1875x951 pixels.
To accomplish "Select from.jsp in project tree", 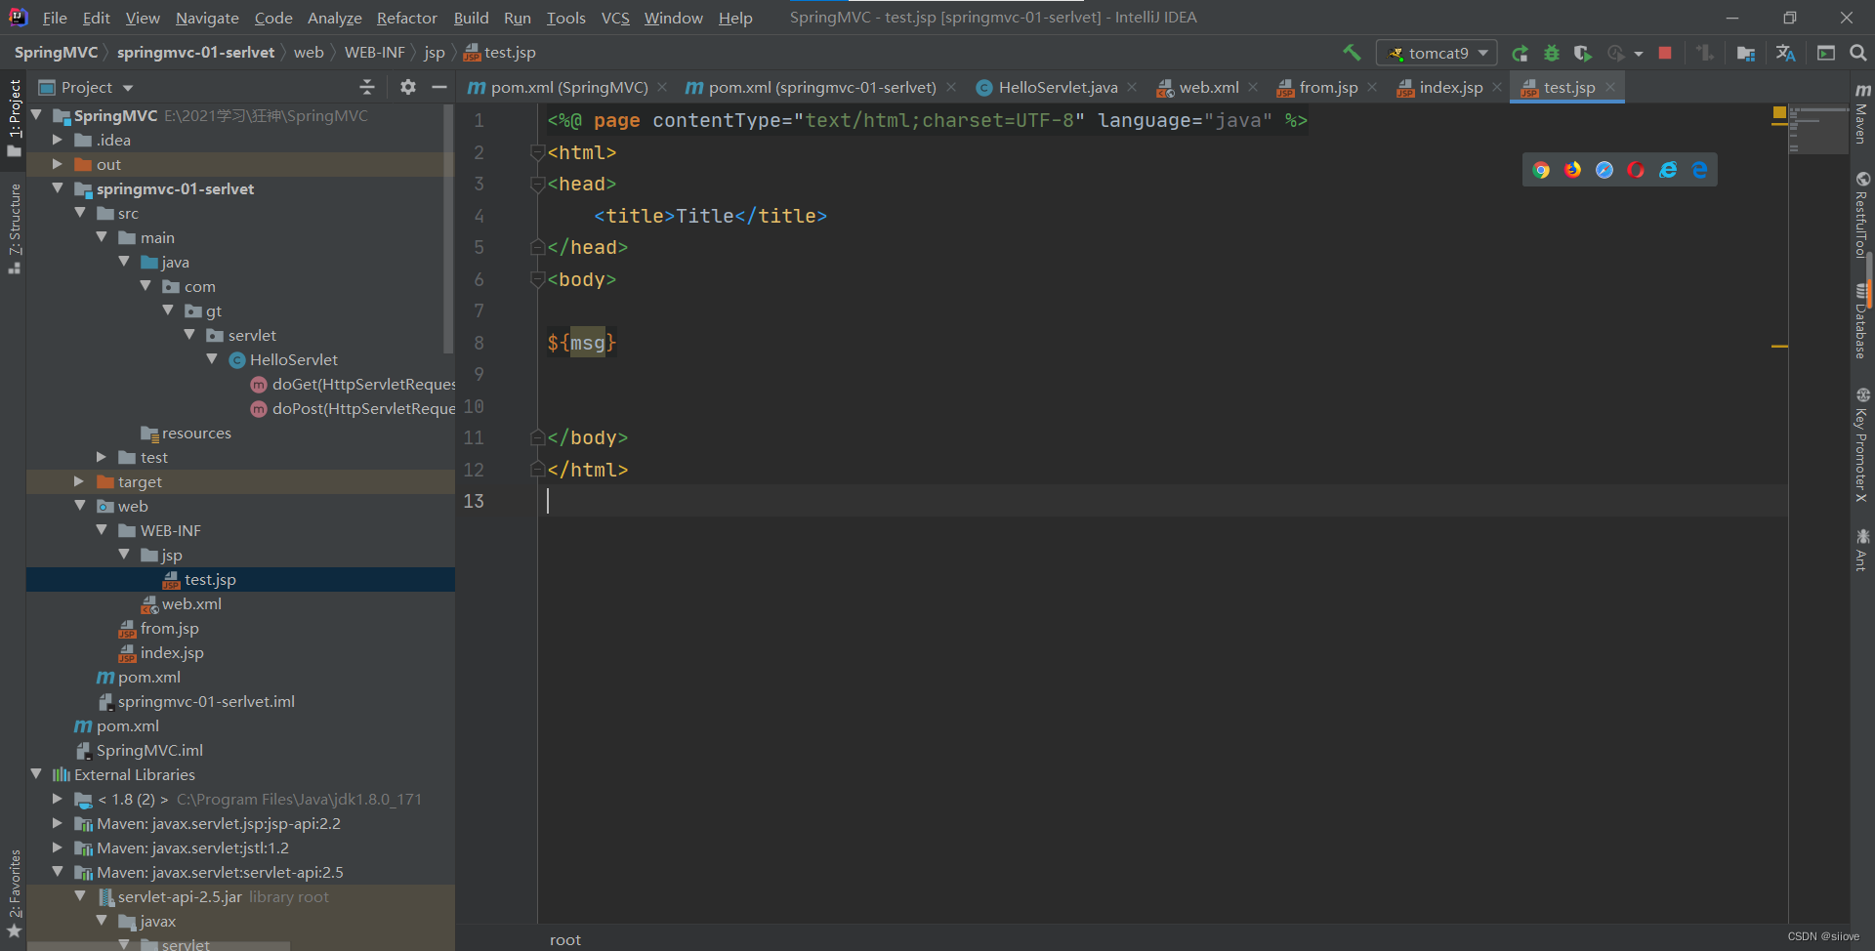I will (169, 628).
